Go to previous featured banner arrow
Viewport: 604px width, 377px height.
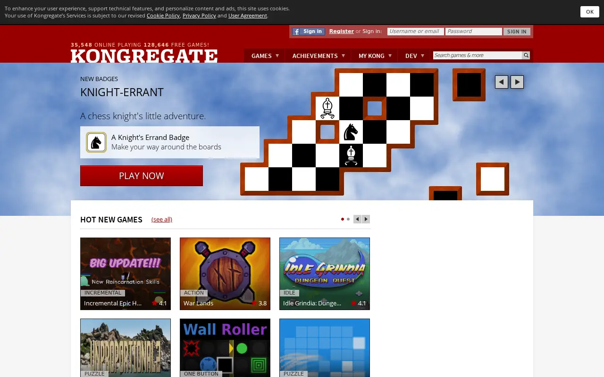[502, 82]
